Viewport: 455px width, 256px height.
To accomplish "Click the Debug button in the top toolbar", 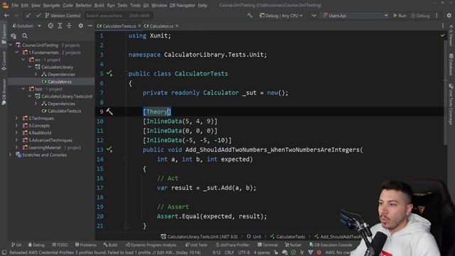I will (x=420, y=16).
